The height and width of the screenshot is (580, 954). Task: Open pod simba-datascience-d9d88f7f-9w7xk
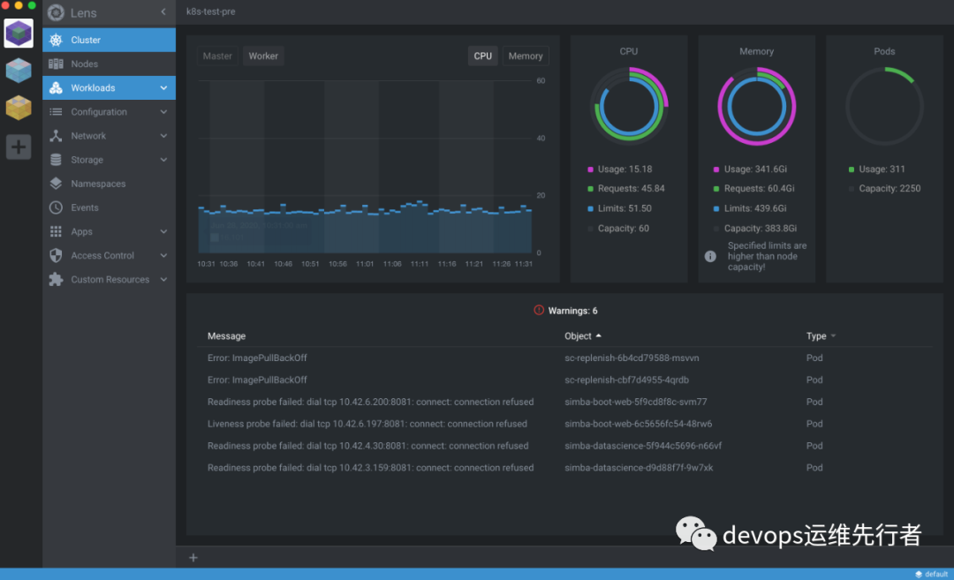(639, 468)
